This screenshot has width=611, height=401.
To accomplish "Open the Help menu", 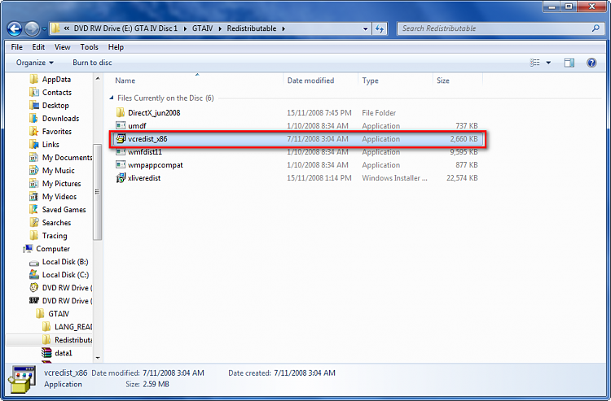I will point(116,47).
